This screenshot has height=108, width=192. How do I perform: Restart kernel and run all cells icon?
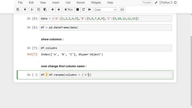coord(89,10)
